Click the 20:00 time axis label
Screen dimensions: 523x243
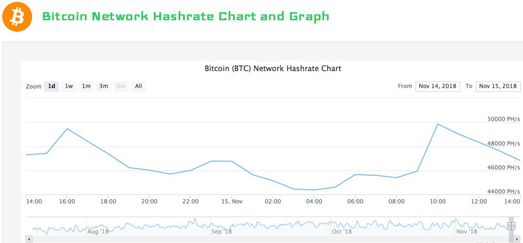click(149, 202)
